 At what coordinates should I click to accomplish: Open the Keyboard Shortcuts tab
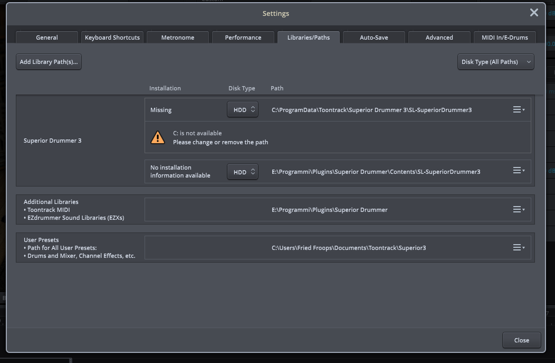coord(112,37)
